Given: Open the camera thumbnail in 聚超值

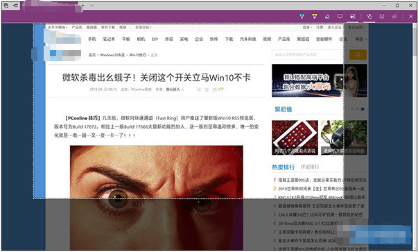Looking at the screenshot, I should click(344, 137).
